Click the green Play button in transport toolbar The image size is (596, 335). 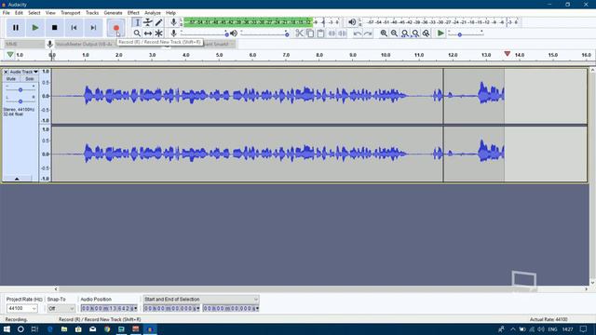[x=35, y=28]
